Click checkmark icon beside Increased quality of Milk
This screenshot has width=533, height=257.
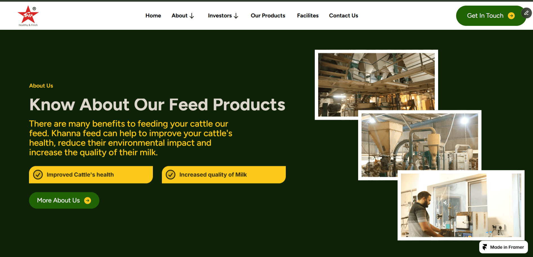click(171, 175)
